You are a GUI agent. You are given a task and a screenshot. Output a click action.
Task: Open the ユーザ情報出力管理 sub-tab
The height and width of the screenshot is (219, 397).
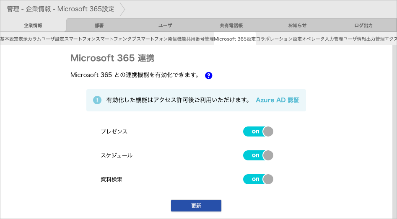coord(364,39)
